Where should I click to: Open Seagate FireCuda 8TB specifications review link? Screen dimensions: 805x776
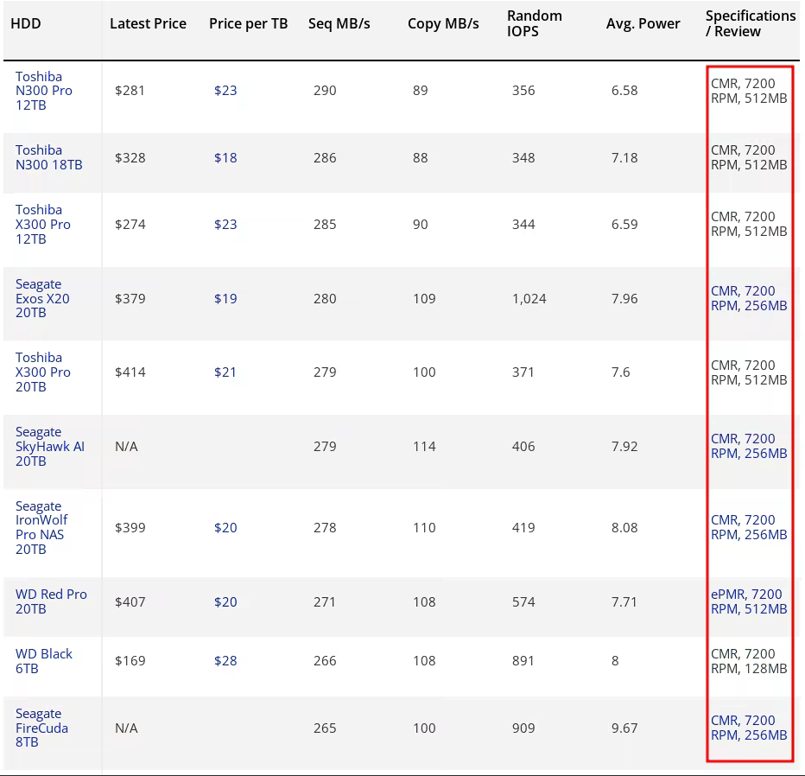click(748, 728)
